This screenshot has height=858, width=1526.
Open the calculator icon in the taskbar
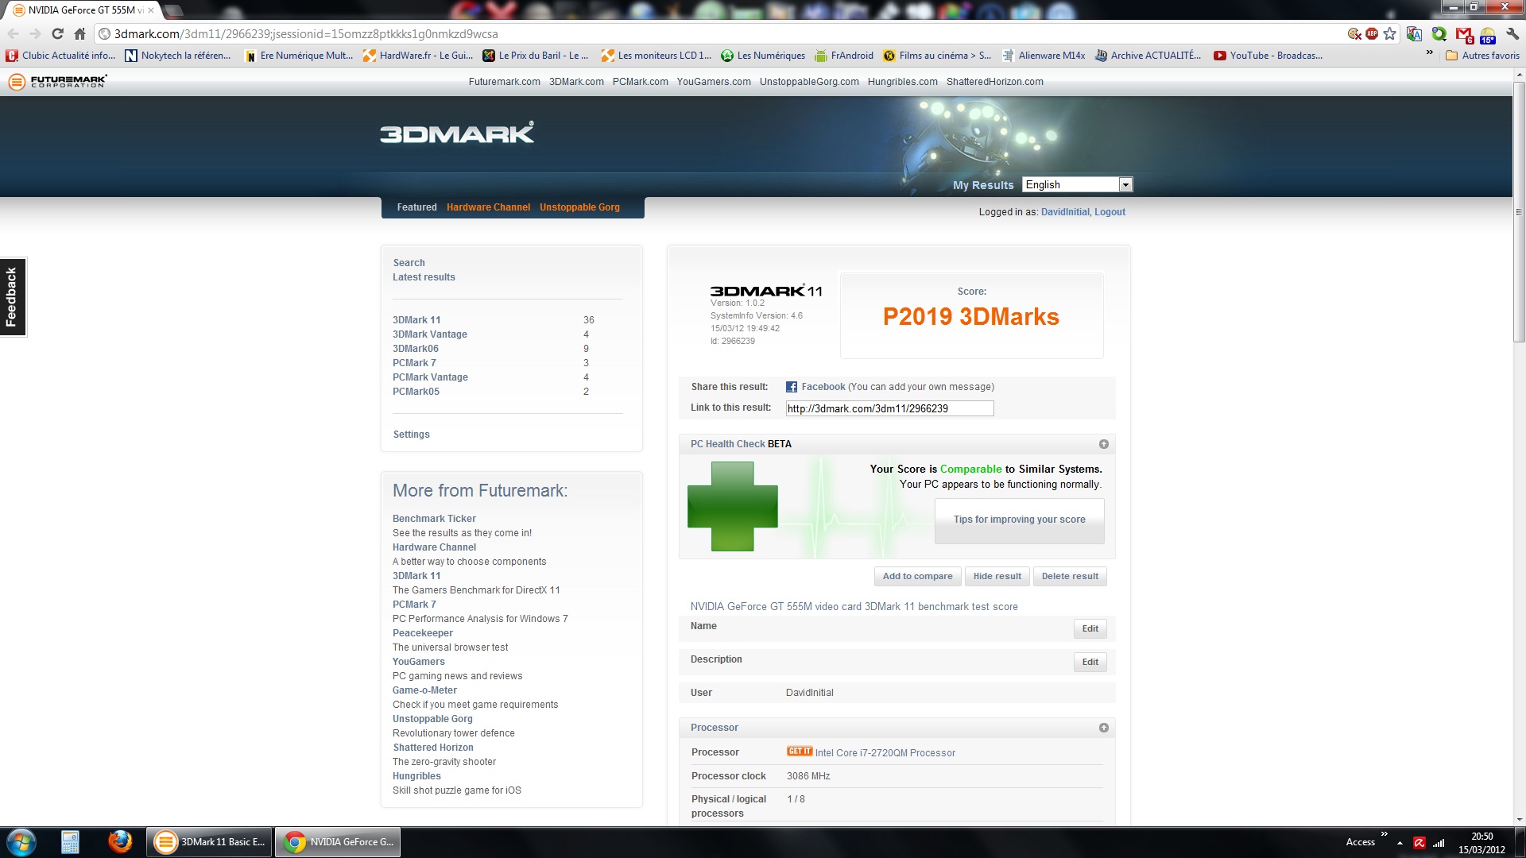click(x=70, y=842)
